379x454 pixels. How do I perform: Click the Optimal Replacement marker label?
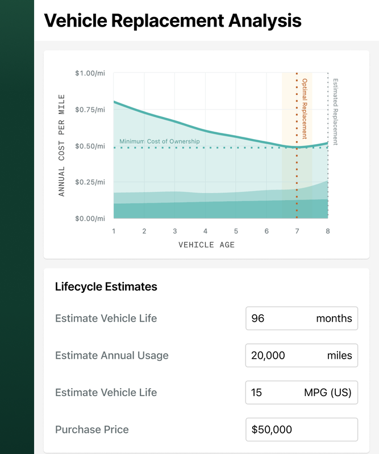(305, 108)
